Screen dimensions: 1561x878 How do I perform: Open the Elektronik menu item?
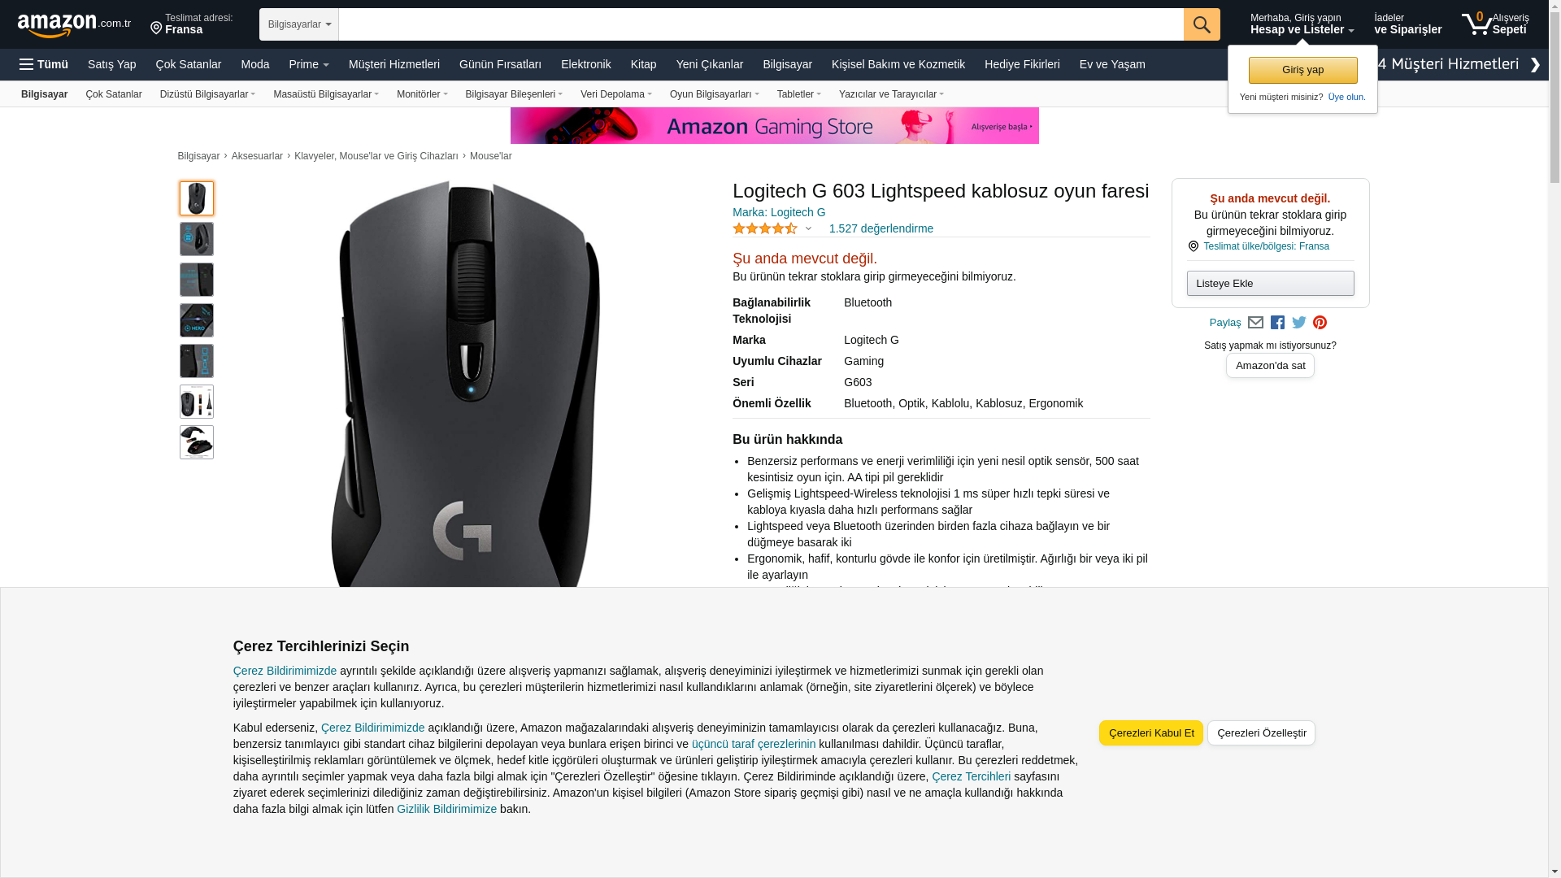coord(585,64)
